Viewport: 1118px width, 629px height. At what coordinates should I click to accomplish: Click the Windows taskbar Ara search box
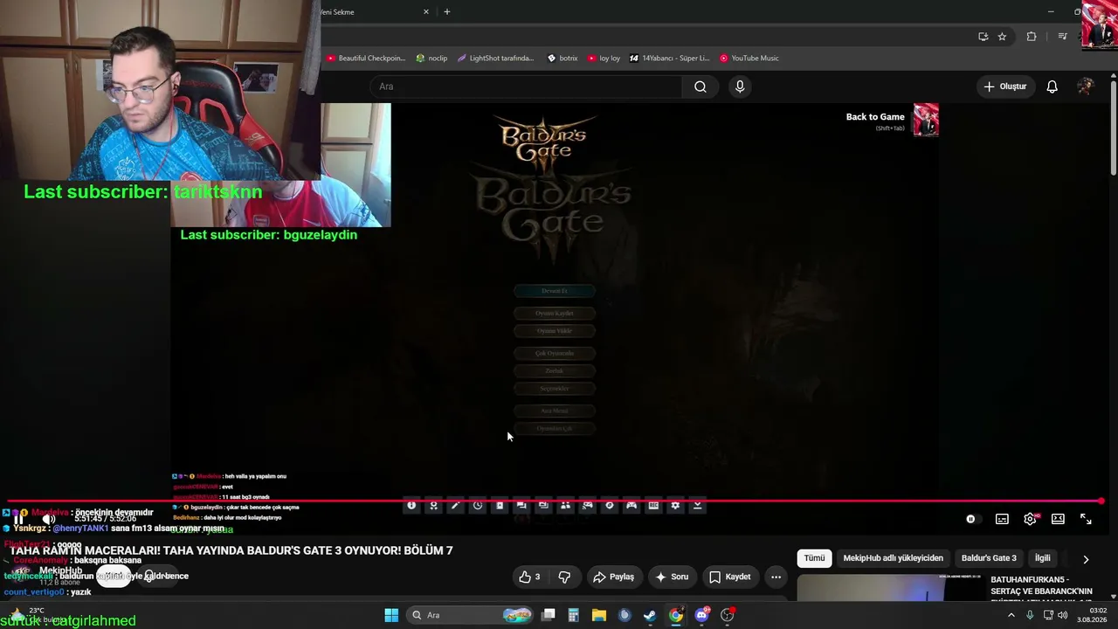(x=471, y=615)
